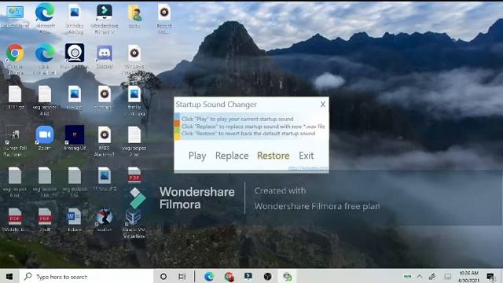Viewport: 503px width, 283px height.
Task: Select the user folder desktop icon
Action: (134, 16)
